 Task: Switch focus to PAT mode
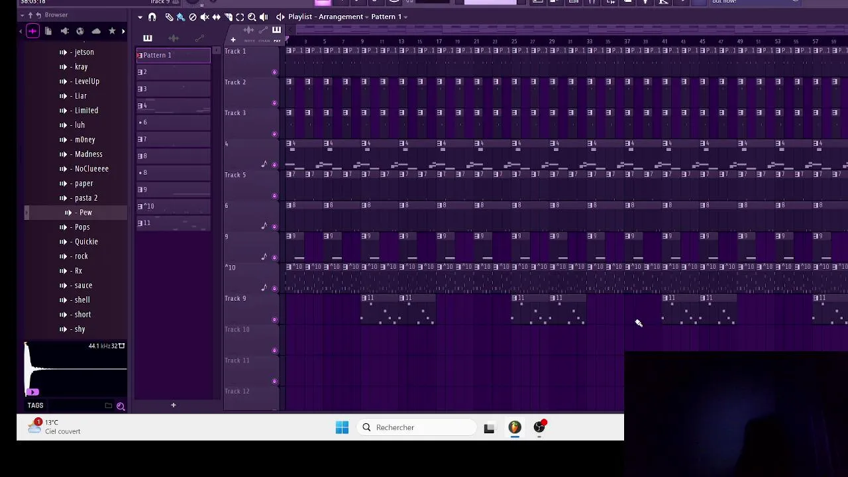coord(277,40)
